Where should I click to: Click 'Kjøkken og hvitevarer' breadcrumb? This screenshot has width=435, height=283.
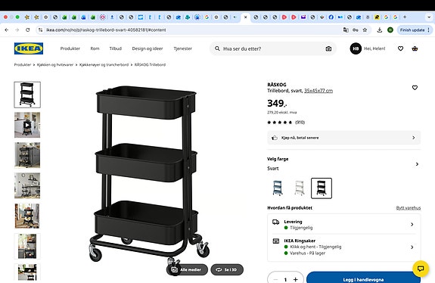click(55, 64)
